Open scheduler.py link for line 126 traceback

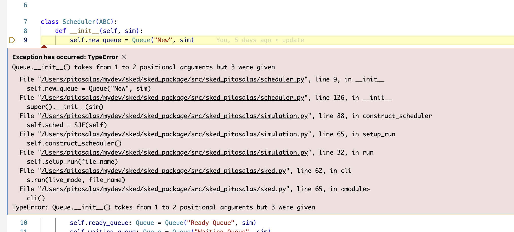tap(173, 98)
